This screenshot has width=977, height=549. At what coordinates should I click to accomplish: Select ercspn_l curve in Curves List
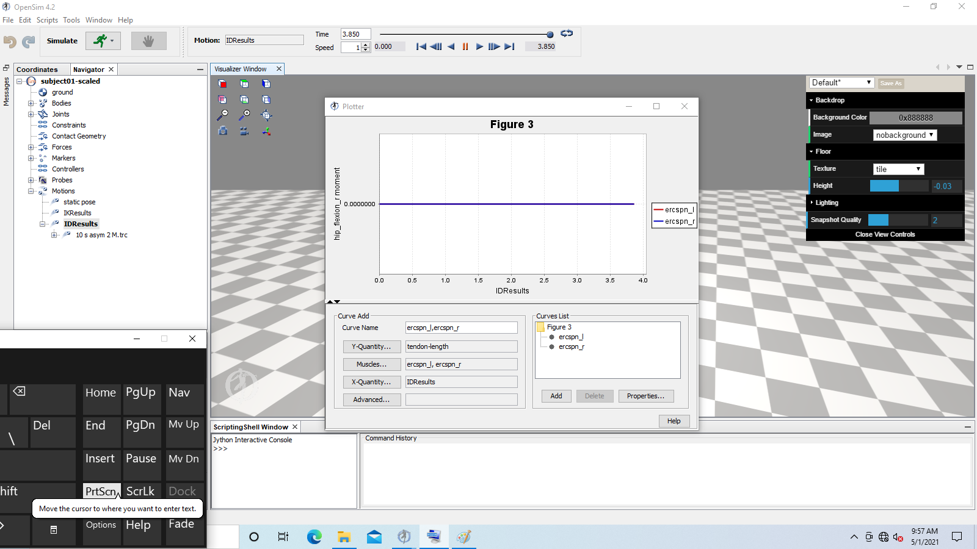[x=571, y=337]
